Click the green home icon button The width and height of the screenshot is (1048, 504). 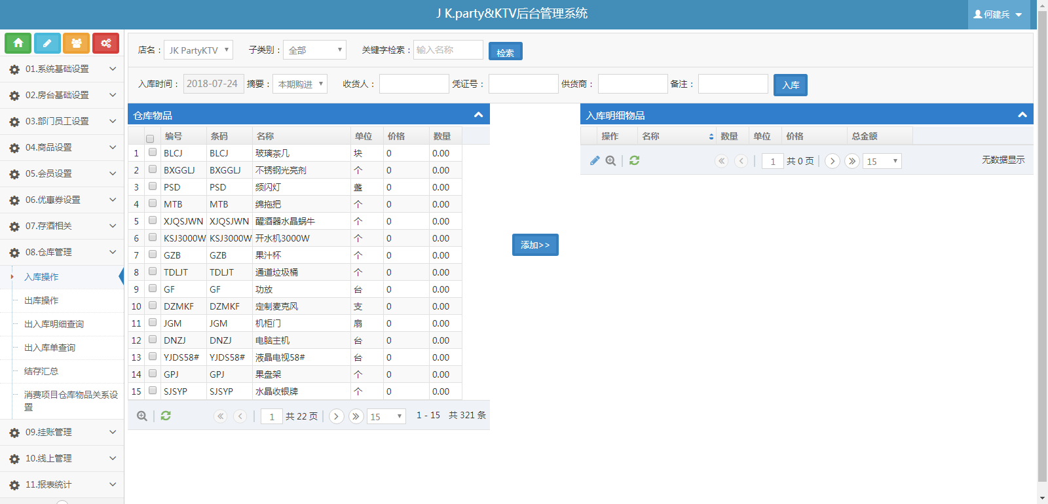point(18,43)
